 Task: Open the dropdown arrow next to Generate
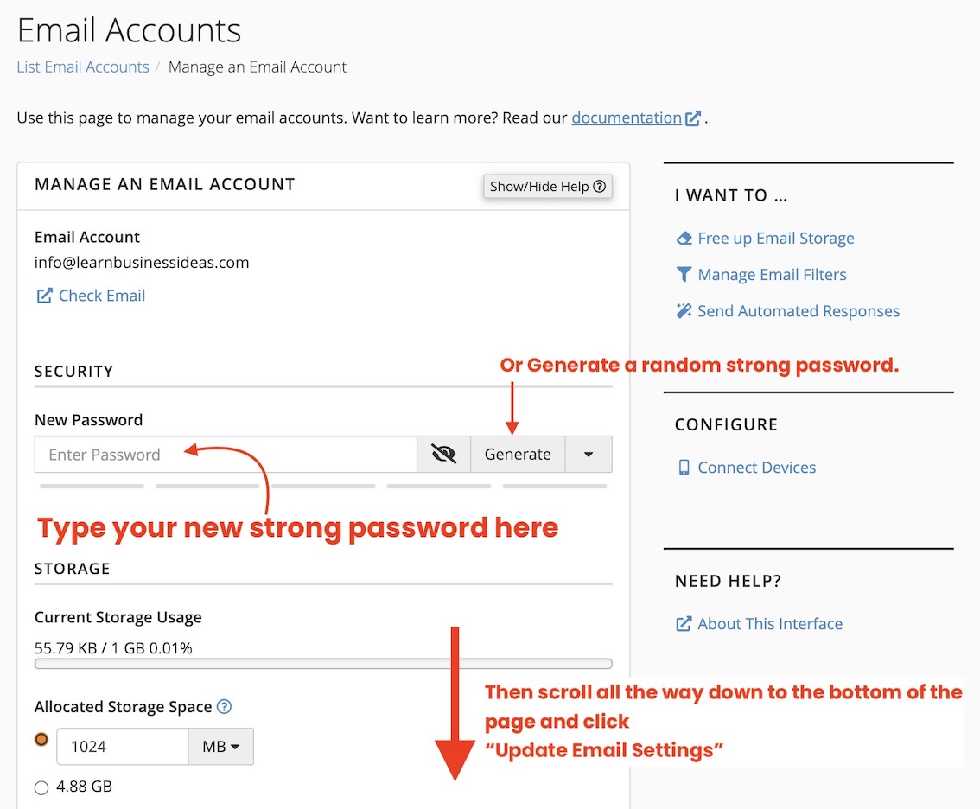point(589,454)
